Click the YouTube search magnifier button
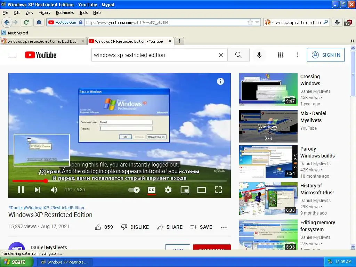 point(238,55)
